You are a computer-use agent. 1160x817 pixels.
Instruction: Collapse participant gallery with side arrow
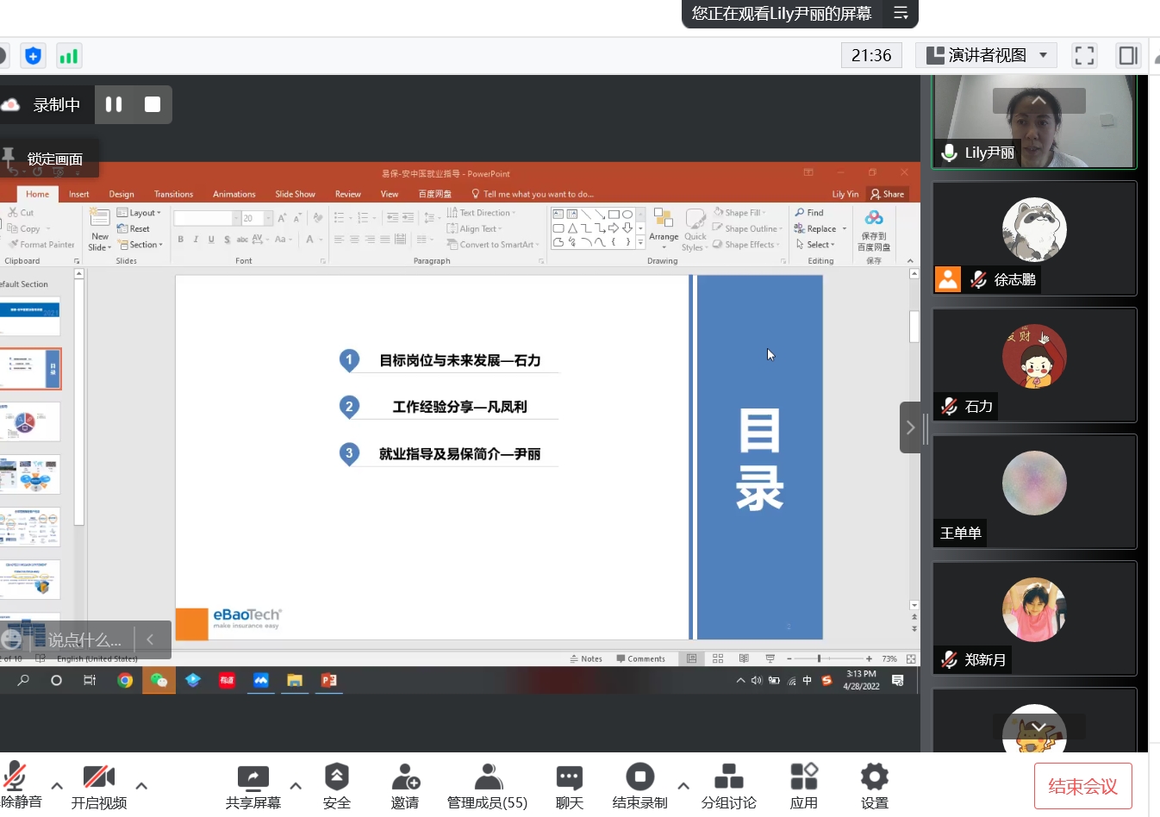tap(911, 427)
